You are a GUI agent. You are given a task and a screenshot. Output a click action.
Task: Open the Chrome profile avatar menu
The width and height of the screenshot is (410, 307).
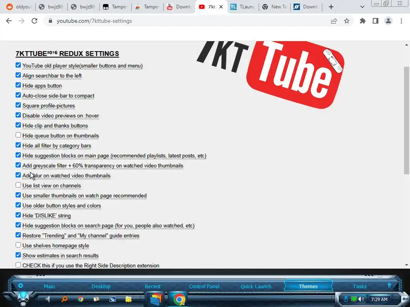(388, 21)
